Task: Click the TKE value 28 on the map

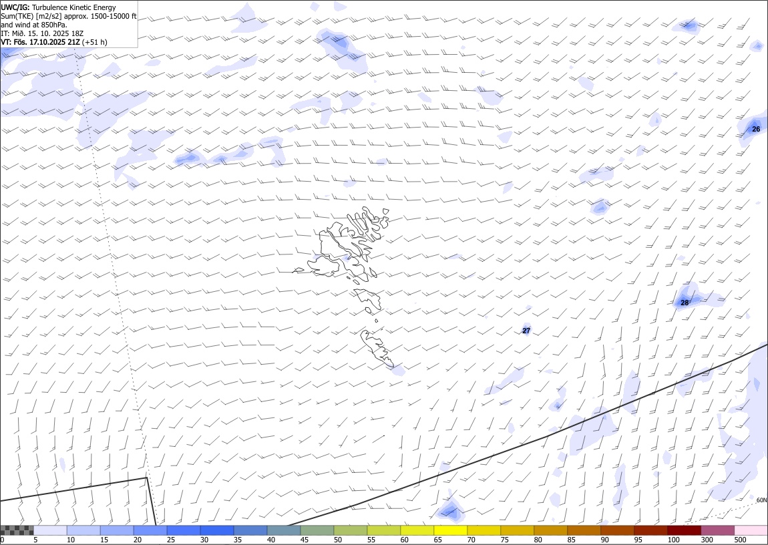Action: 685,303
